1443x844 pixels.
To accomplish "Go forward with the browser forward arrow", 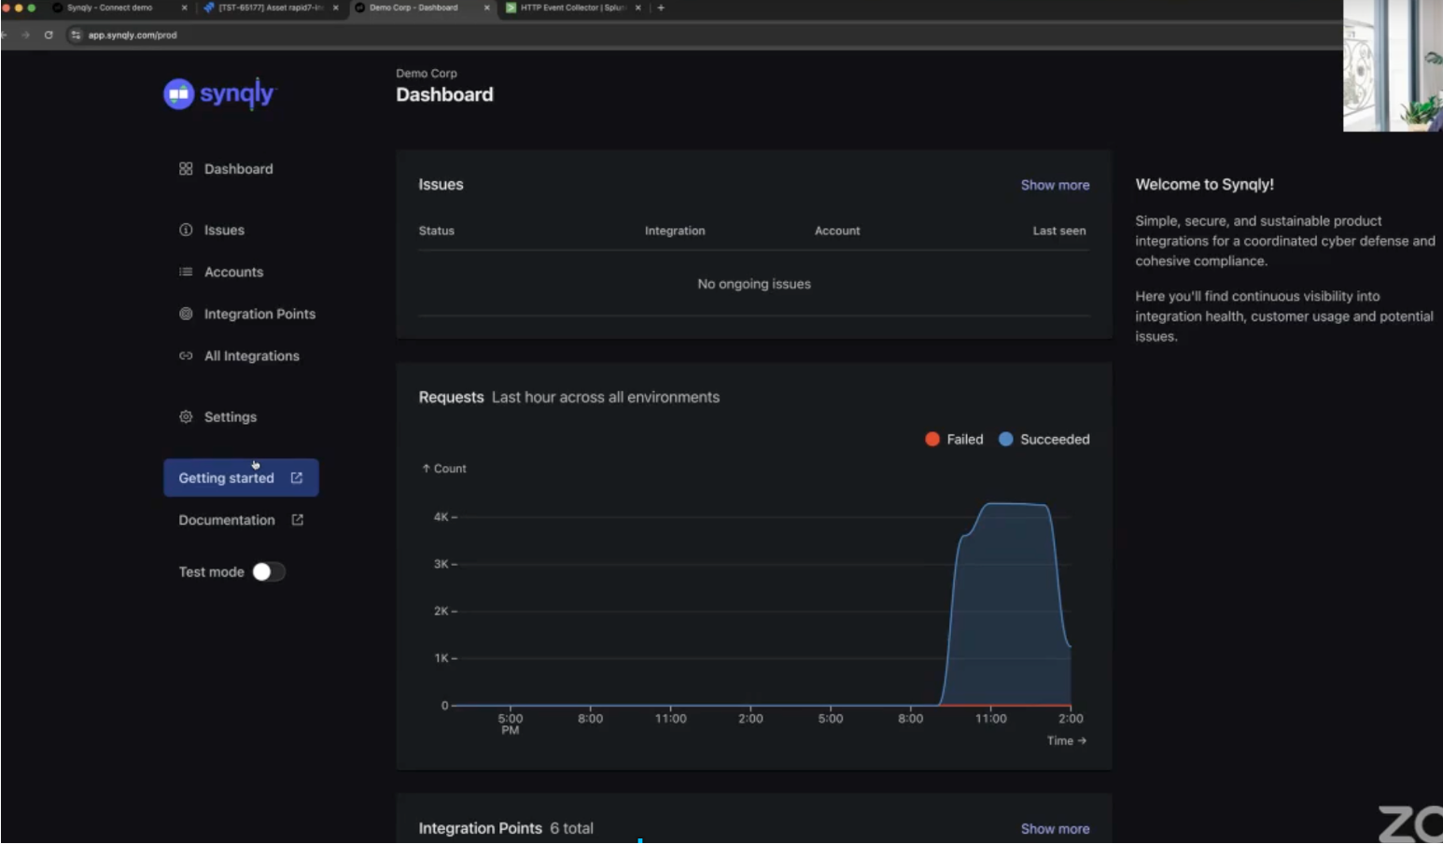I will click(x=25, y=35).
